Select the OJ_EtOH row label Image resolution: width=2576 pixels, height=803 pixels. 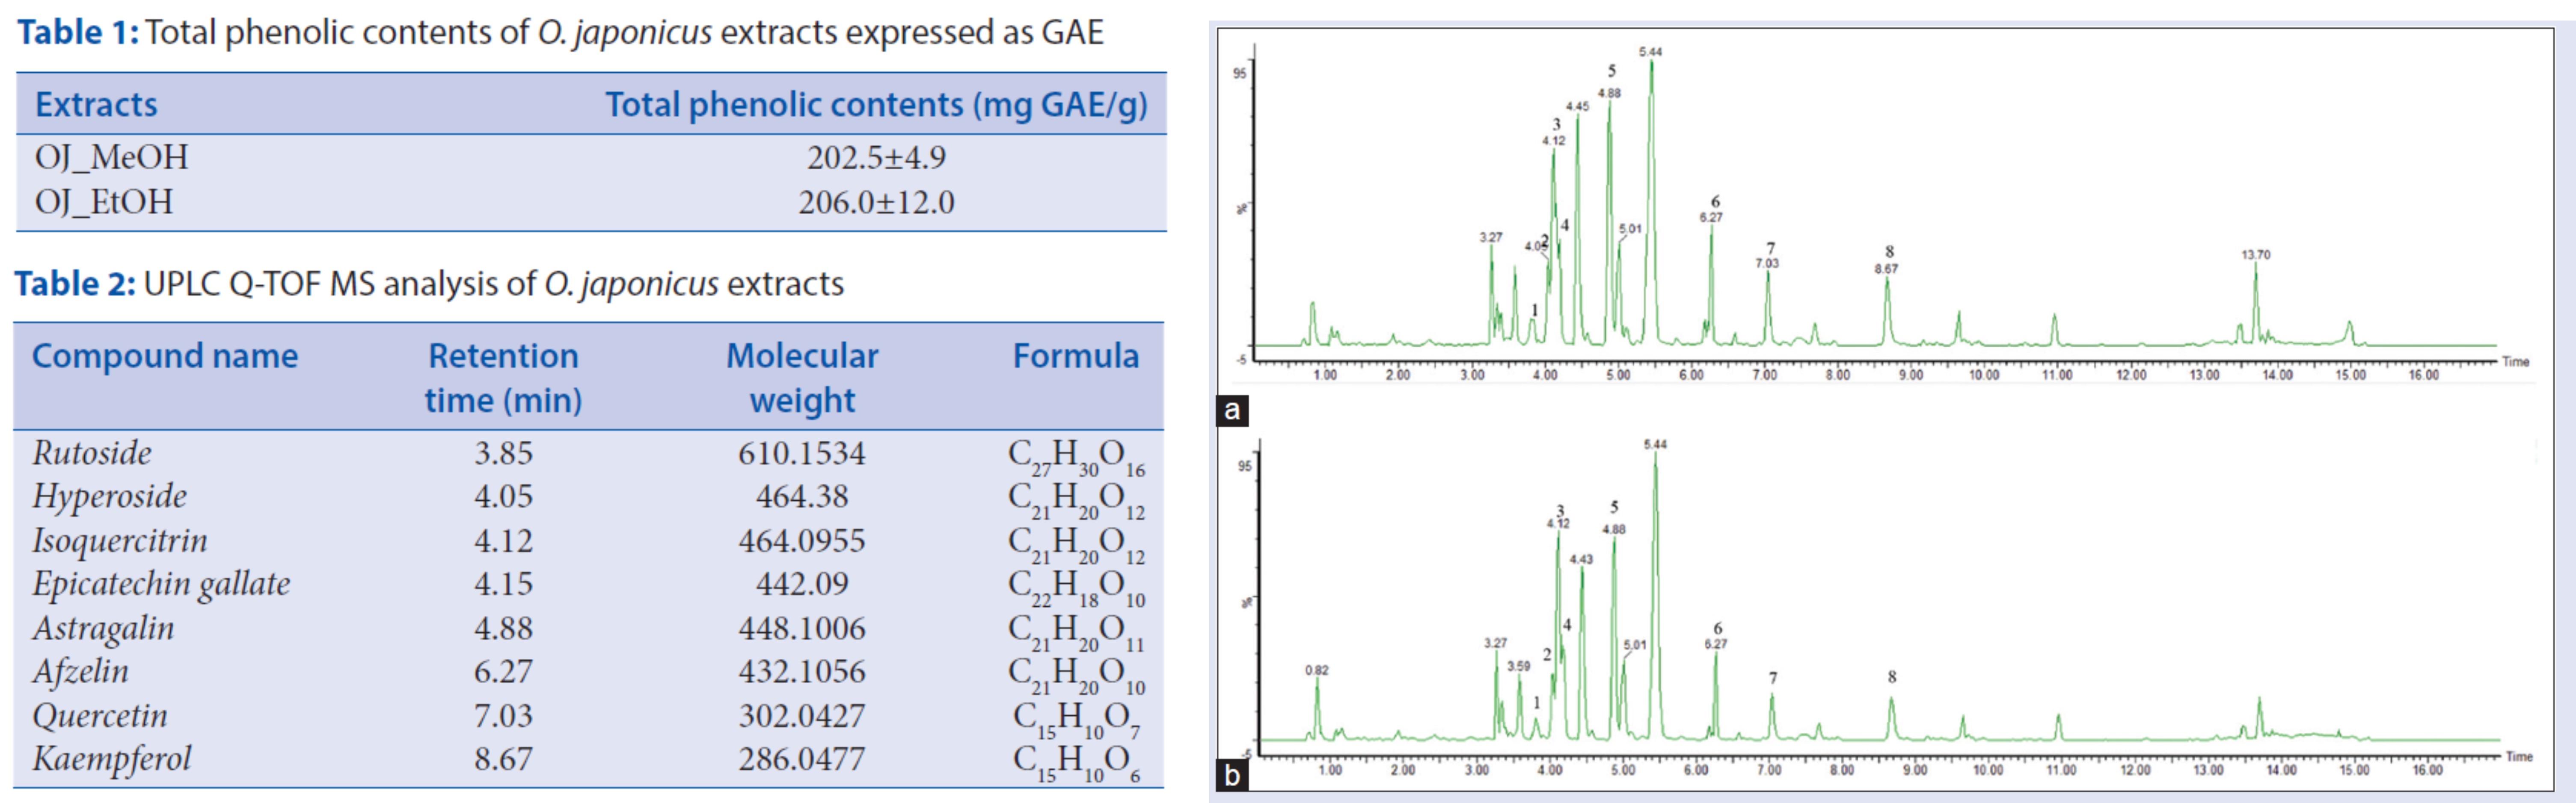pos(104,203)
